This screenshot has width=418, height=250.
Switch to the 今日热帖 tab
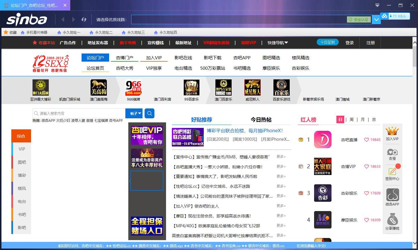261,120
